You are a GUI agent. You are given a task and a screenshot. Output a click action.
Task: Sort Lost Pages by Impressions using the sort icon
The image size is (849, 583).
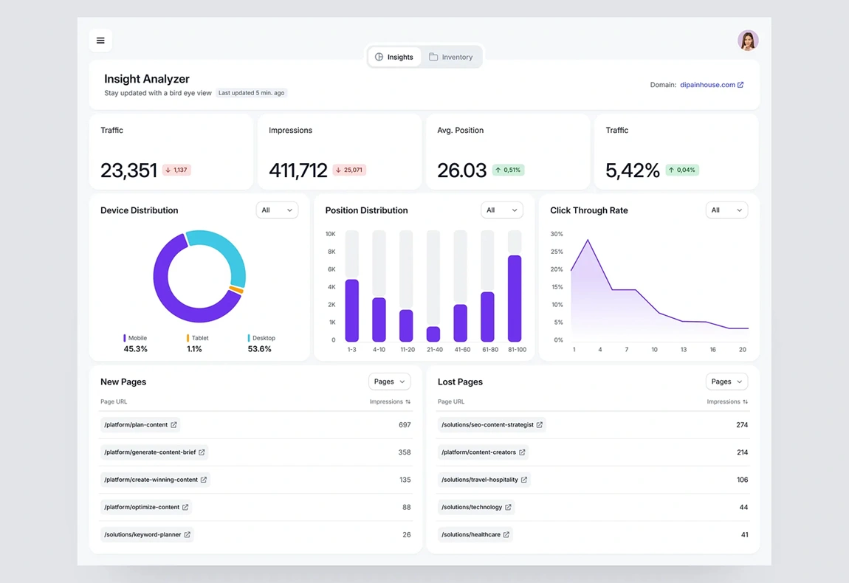coord(747,402)
